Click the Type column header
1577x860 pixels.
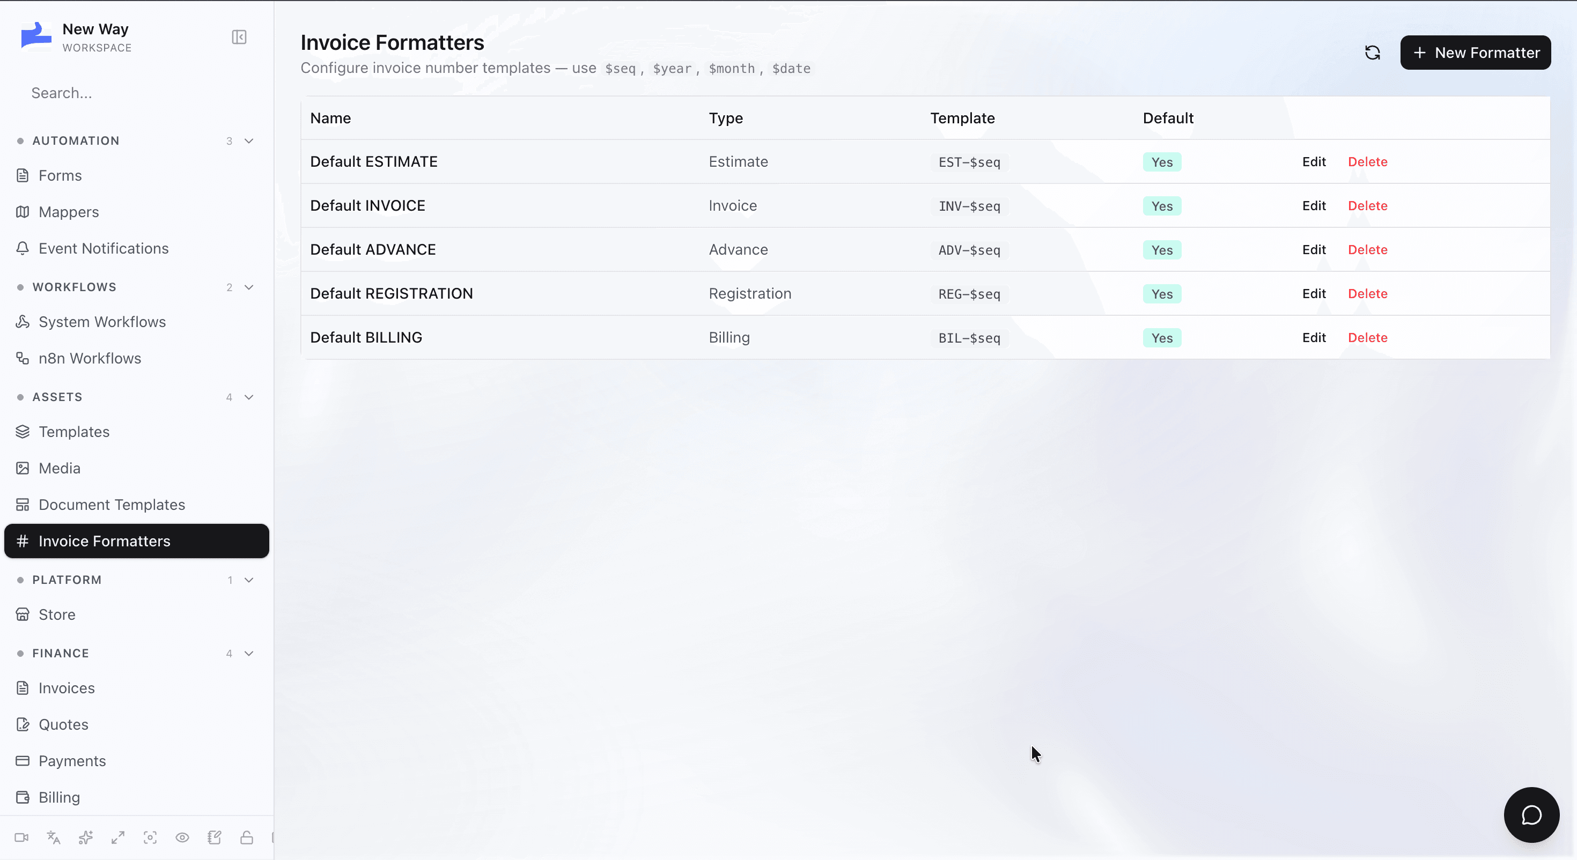725,118
